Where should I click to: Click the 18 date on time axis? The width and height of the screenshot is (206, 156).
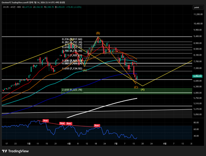[x=96, y=144]
